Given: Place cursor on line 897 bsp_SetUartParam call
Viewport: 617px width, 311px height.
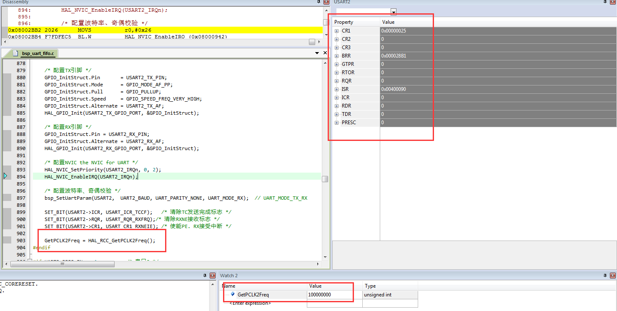Looking at the screenshot, I should tap(147, 198).
